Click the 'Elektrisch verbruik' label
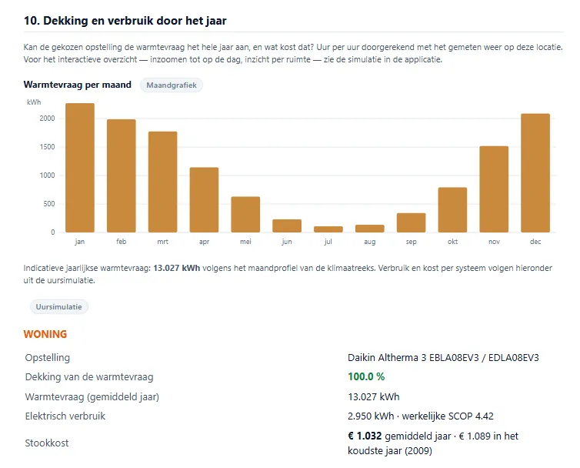The height and width of the screenshot is (468, 580). (65, 416)
